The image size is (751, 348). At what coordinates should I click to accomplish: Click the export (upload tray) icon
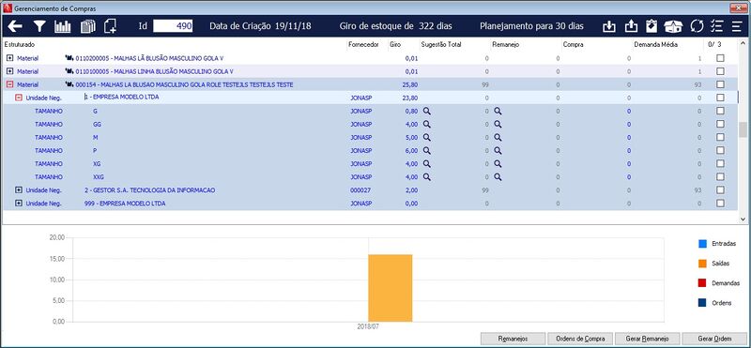coord(631,26)
